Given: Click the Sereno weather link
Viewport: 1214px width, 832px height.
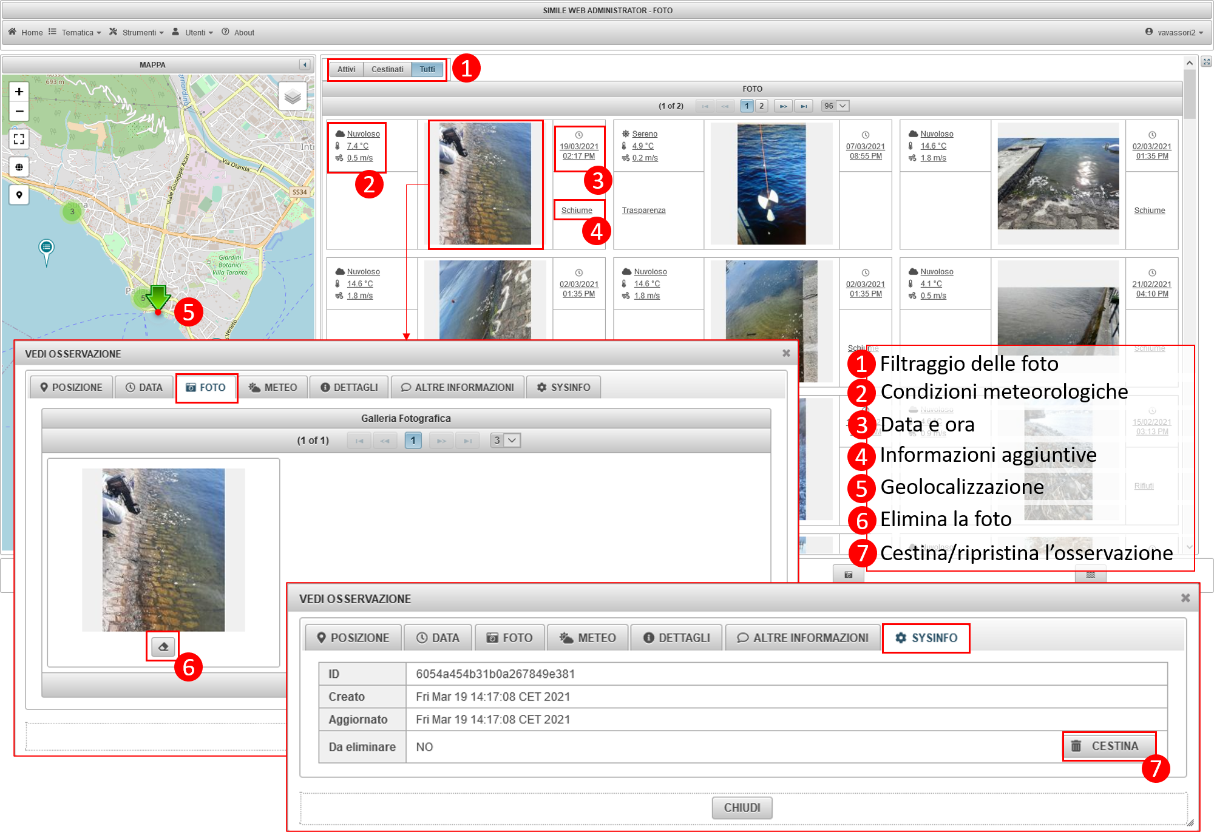Looking at the screenshot, I should [x=645, y=134].
